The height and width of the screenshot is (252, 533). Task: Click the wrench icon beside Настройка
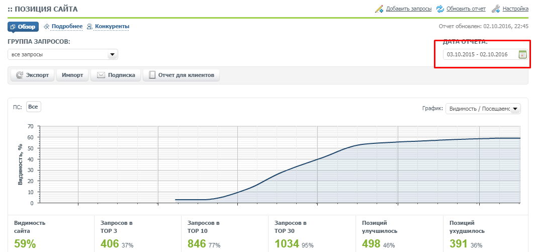coord(495,9)
